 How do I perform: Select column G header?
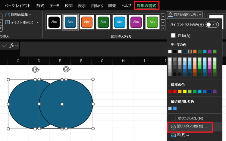pos(102,61)
